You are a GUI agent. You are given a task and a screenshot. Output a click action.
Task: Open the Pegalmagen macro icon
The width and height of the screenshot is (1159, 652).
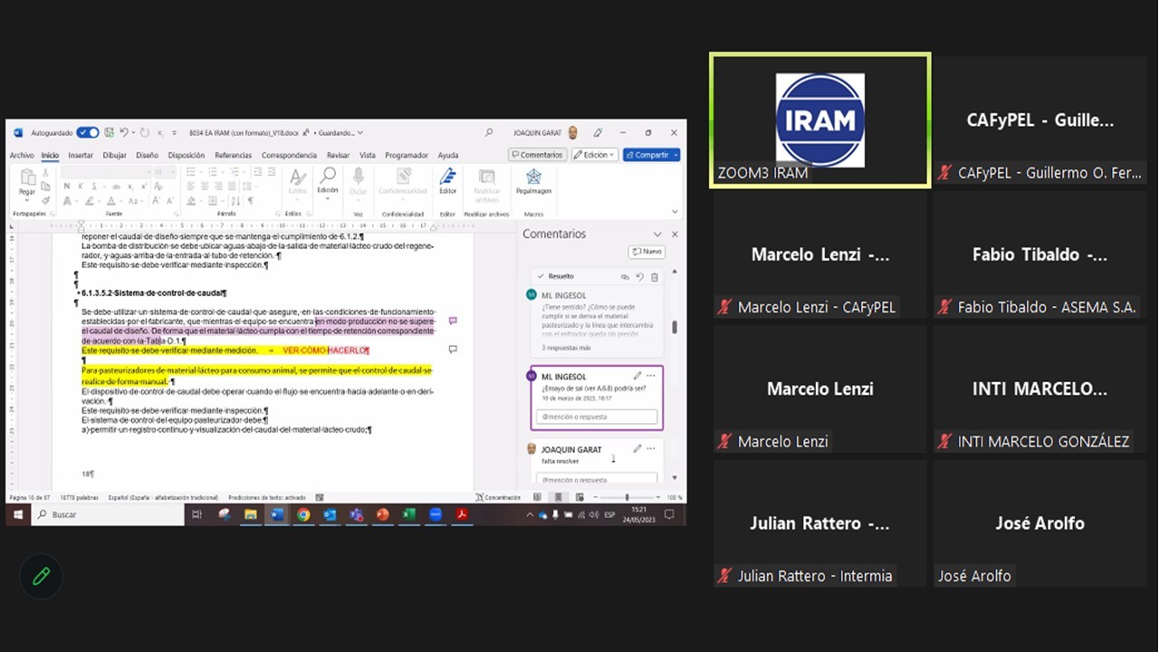click(x=533, y=180)
